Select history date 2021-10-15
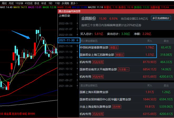The image size is (174, 118). [x=65, y=63]
